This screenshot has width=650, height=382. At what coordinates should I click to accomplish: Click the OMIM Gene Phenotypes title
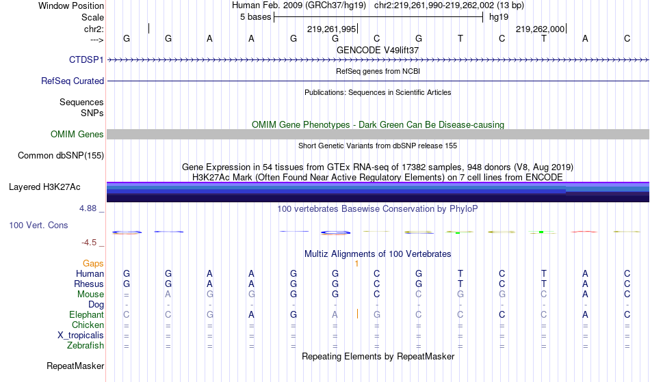pos(378,124)
